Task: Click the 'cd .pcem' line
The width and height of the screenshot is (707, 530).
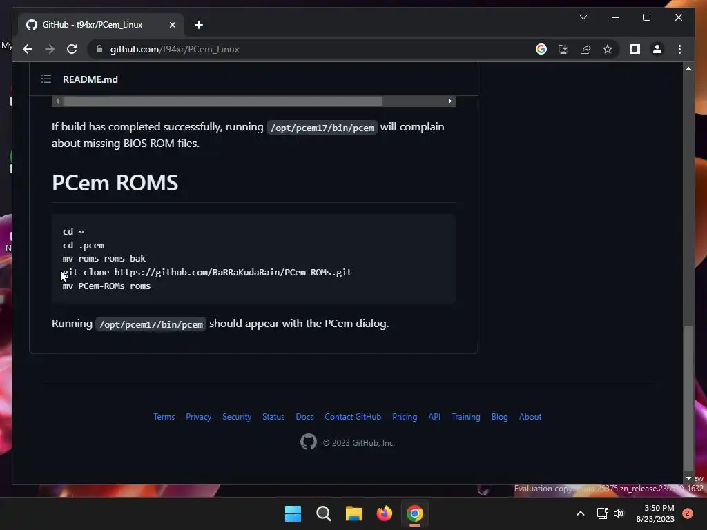Action: pos(84,245)
